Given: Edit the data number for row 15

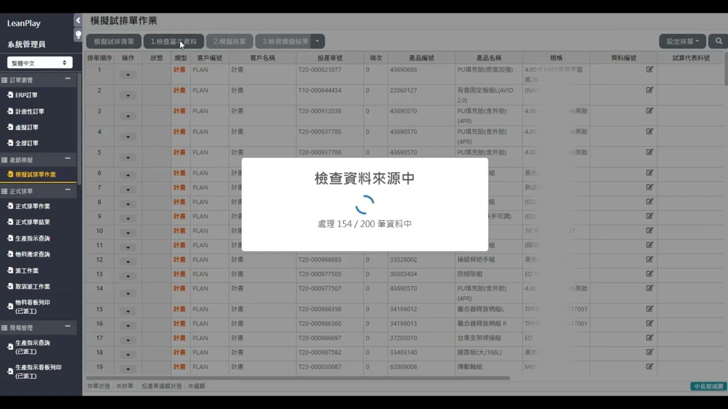Looking at the screenshot, I should pos(650,309).
